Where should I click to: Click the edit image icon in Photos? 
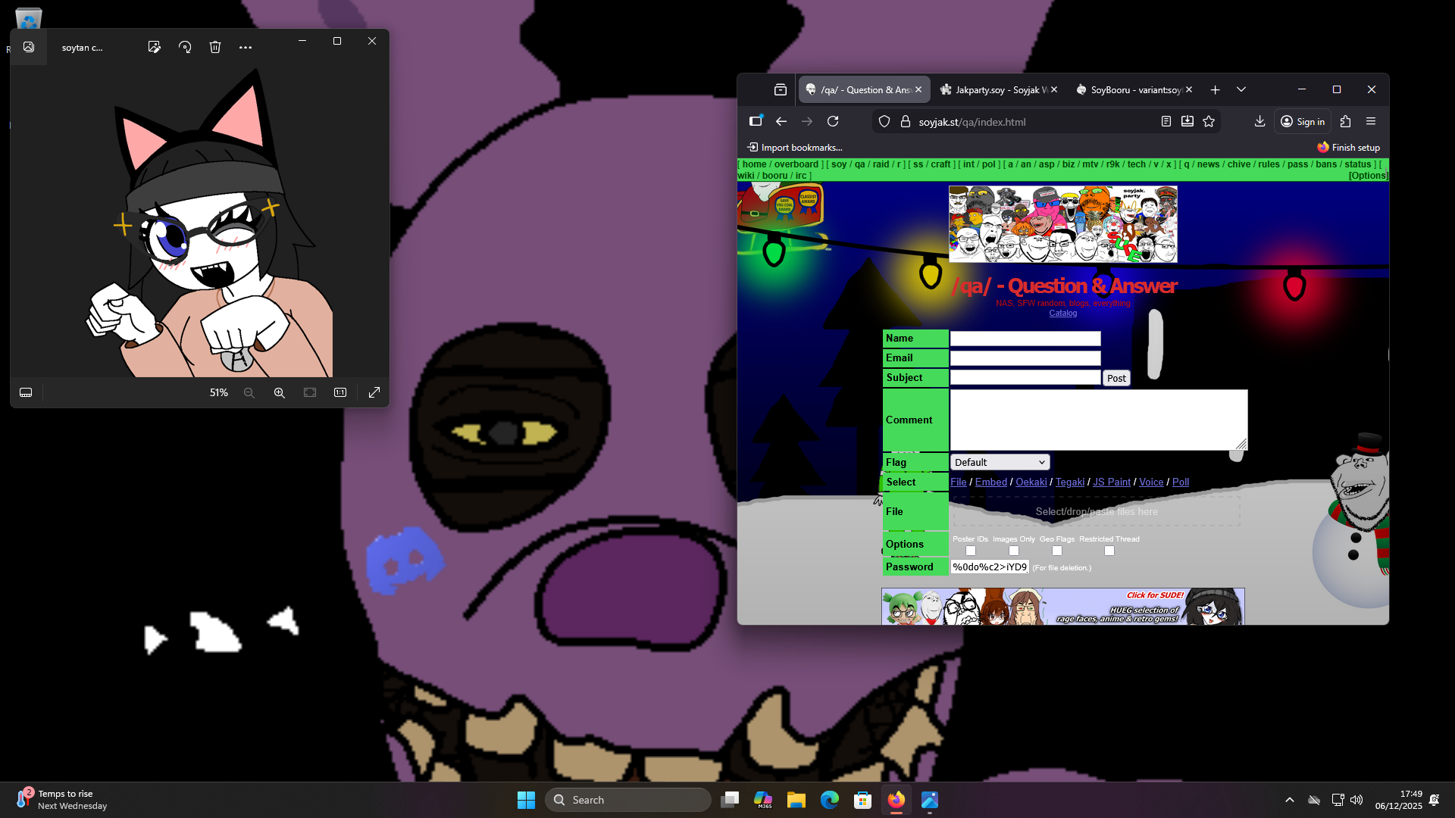(x=155, y=47)
